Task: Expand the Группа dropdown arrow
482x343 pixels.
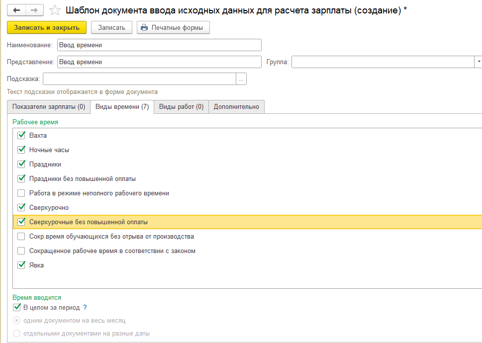Action: tap(479, 62)
